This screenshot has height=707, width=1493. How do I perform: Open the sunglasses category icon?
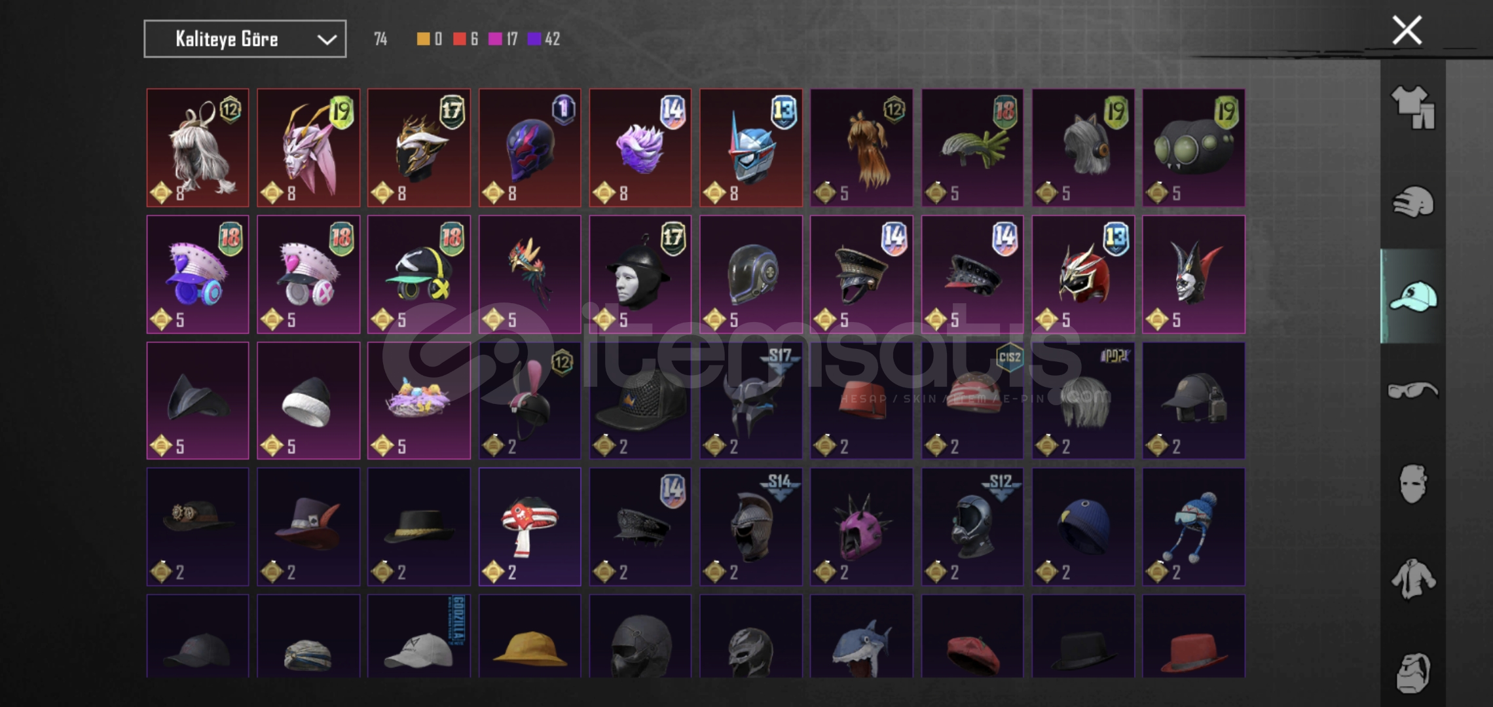[1412, 391]
